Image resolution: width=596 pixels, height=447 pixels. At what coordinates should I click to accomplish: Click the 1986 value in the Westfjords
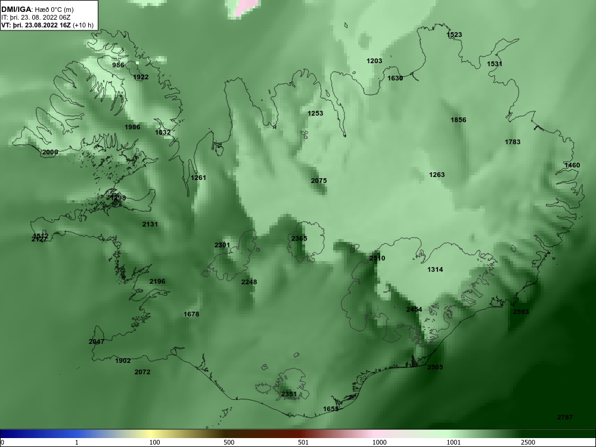(132, 127)
